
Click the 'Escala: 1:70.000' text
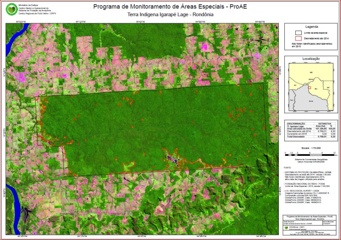[311, 148]
